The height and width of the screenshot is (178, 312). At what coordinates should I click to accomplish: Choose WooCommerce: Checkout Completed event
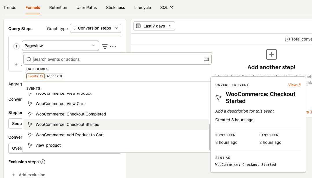[x=116, y=114]
